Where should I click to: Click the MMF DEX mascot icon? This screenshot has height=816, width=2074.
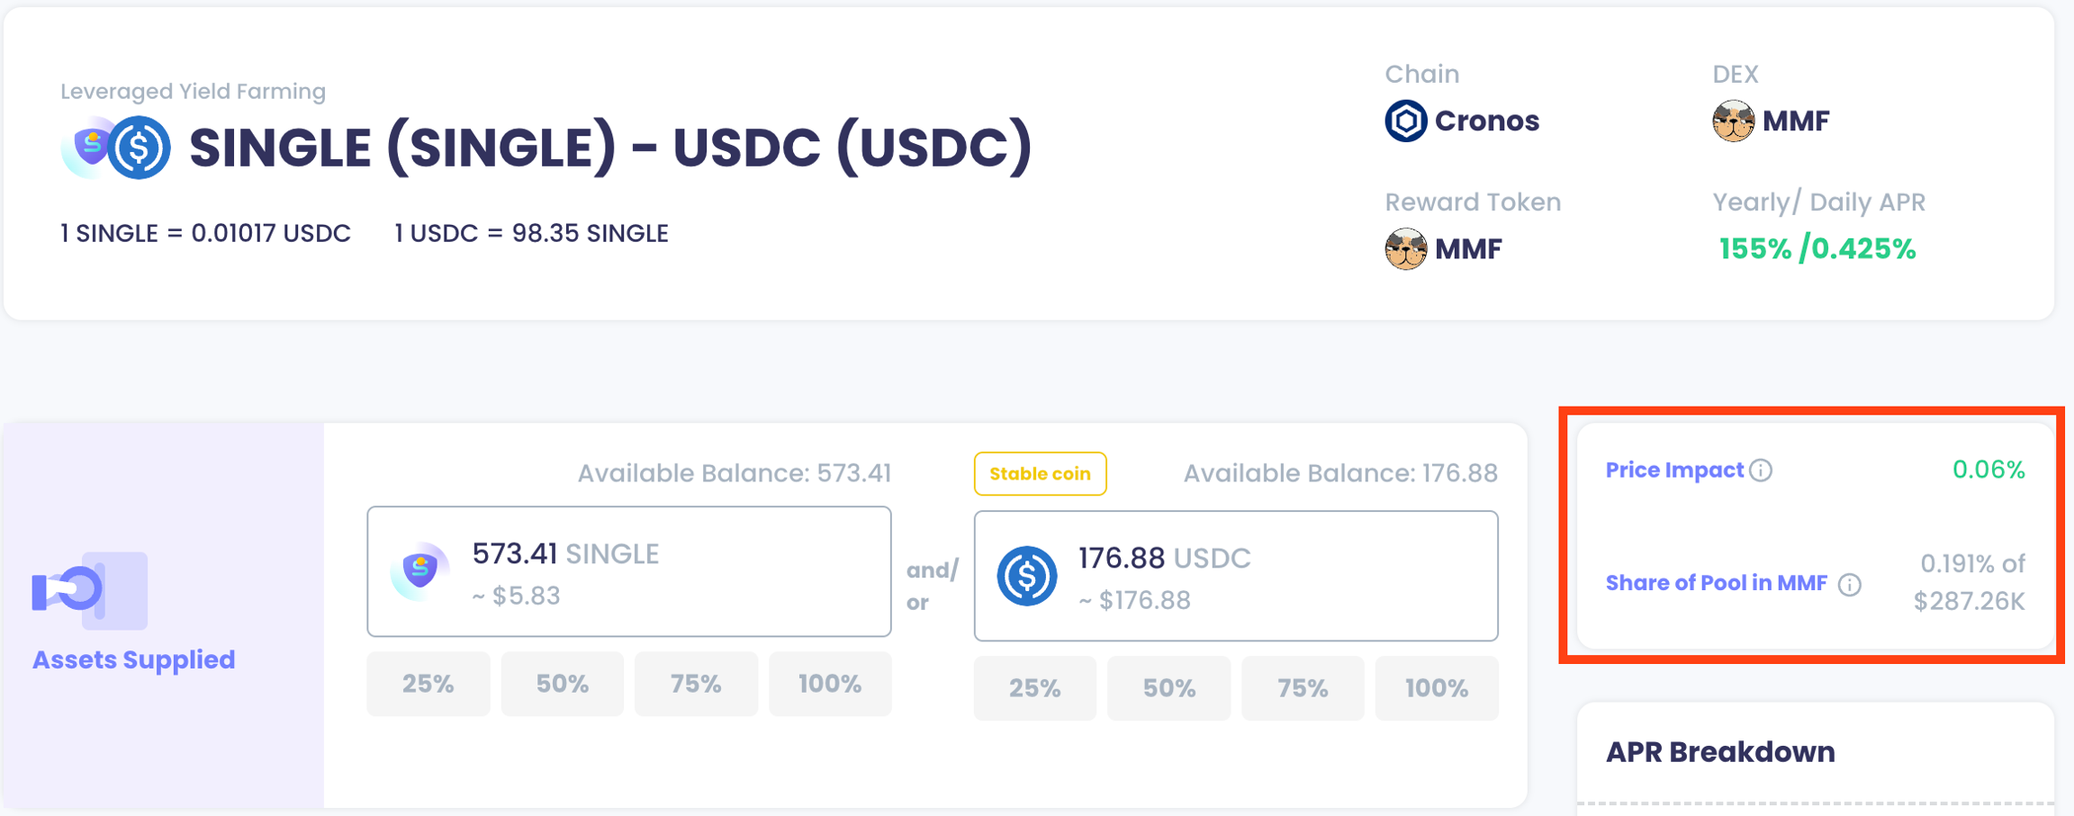pos(1733,121)
